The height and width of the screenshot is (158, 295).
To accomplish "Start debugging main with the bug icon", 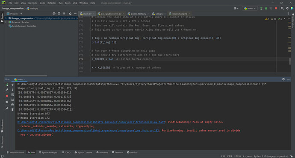I will tap(266, 9).
